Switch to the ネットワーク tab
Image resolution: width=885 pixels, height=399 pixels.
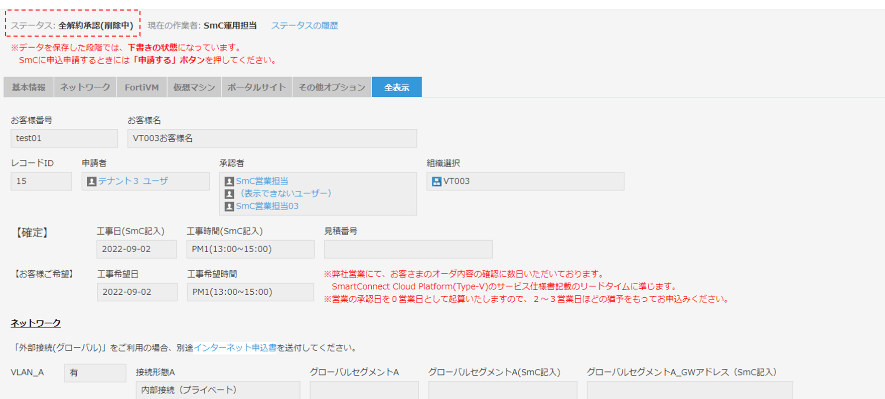tap(85, 87)
